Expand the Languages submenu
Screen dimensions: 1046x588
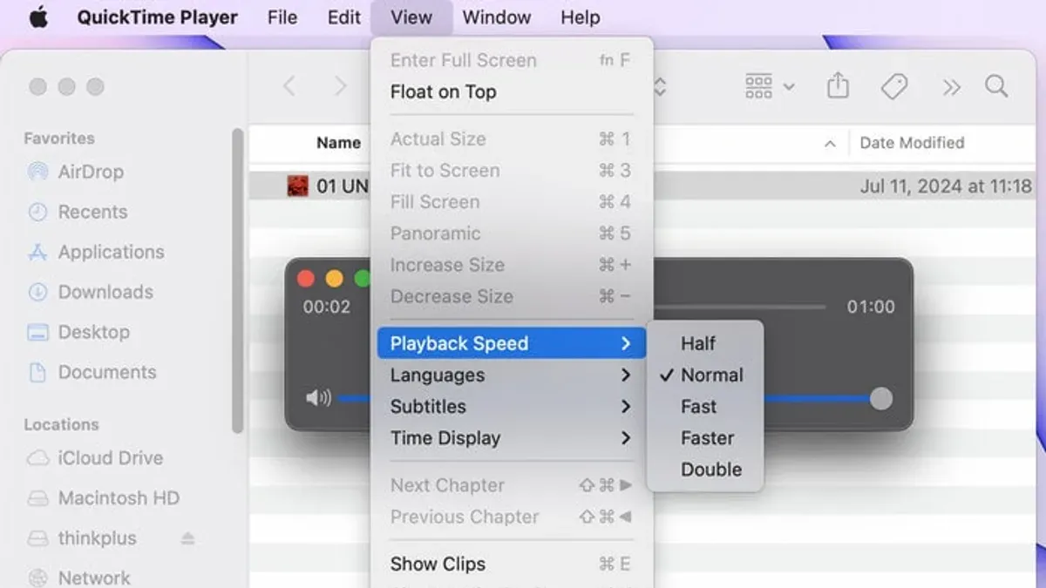[512, 375]
